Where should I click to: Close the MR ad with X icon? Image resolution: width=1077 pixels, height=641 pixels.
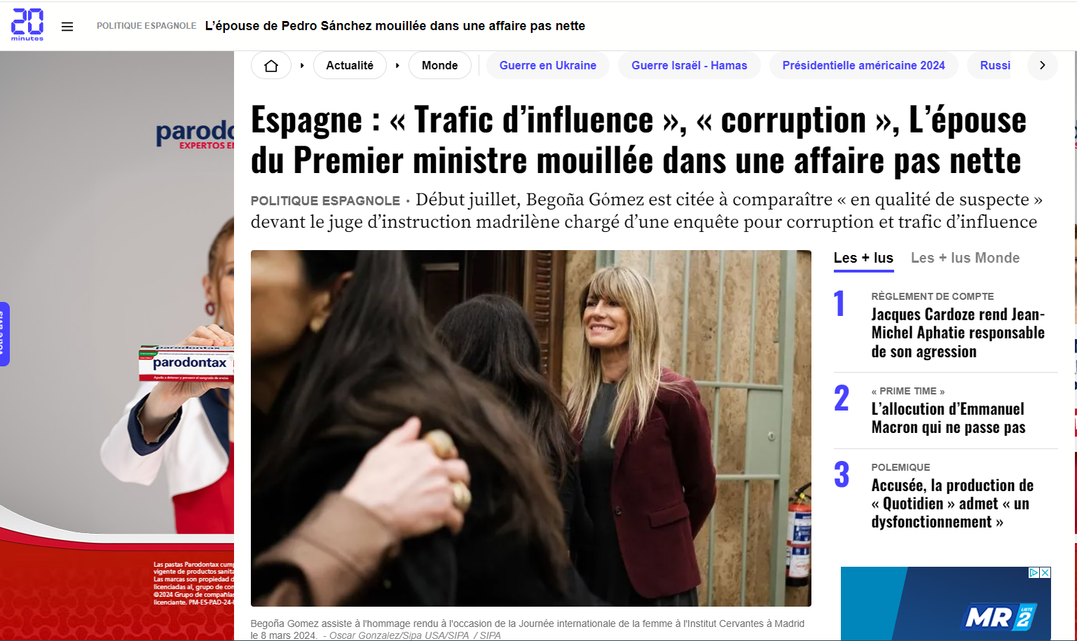tap(1045, 572)
